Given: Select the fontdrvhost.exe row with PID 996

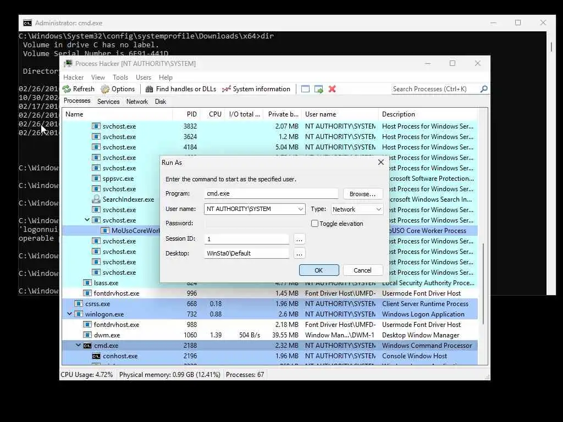Looking at the screenshot, I should click(x=270, y=293).
